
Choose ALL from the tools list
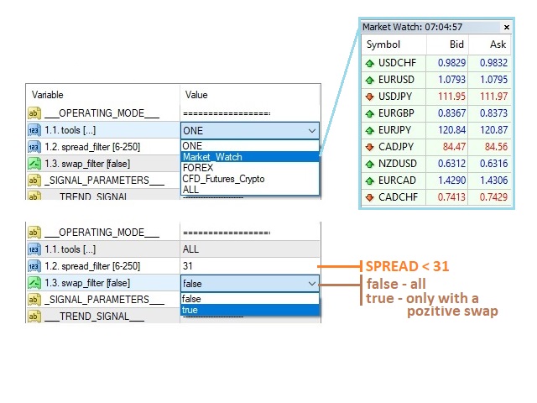250,189
